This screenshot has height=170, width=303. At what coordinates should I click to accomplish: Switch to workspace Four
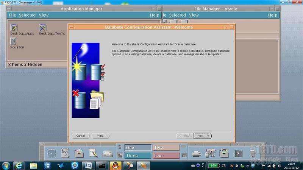(166, 156)
